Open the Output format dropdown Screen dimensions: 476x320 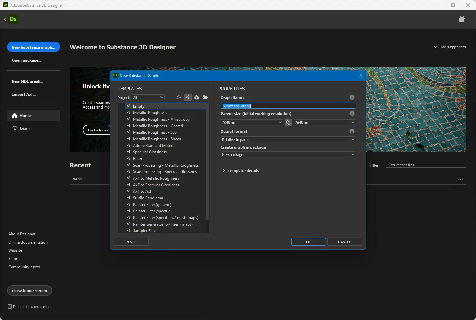(288, 139)
